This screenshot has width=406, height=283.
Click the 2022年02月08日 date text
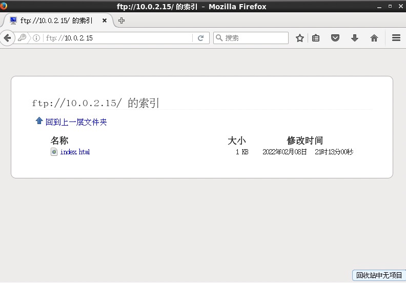click(285, 152)
